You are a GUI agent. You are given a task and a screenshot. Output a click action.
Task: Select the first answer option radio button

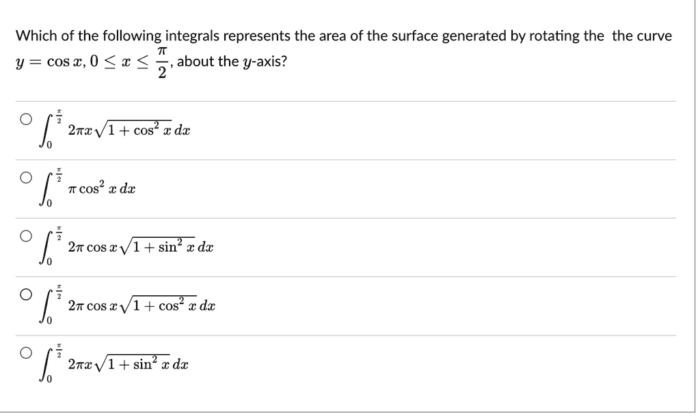pos(26,118)
